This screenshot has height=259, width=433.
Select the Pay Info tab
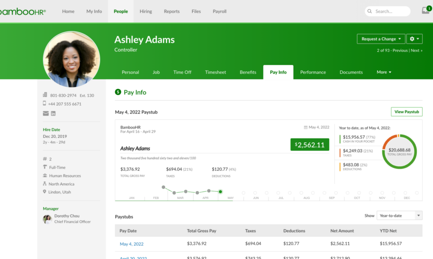(x=278, y=72)
